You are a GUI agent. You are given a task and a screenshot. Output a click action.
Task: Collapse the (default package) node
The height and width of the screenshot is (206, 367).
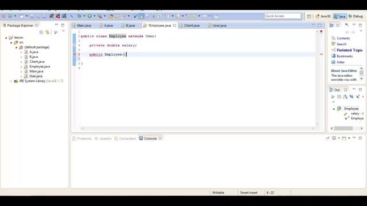16,47
